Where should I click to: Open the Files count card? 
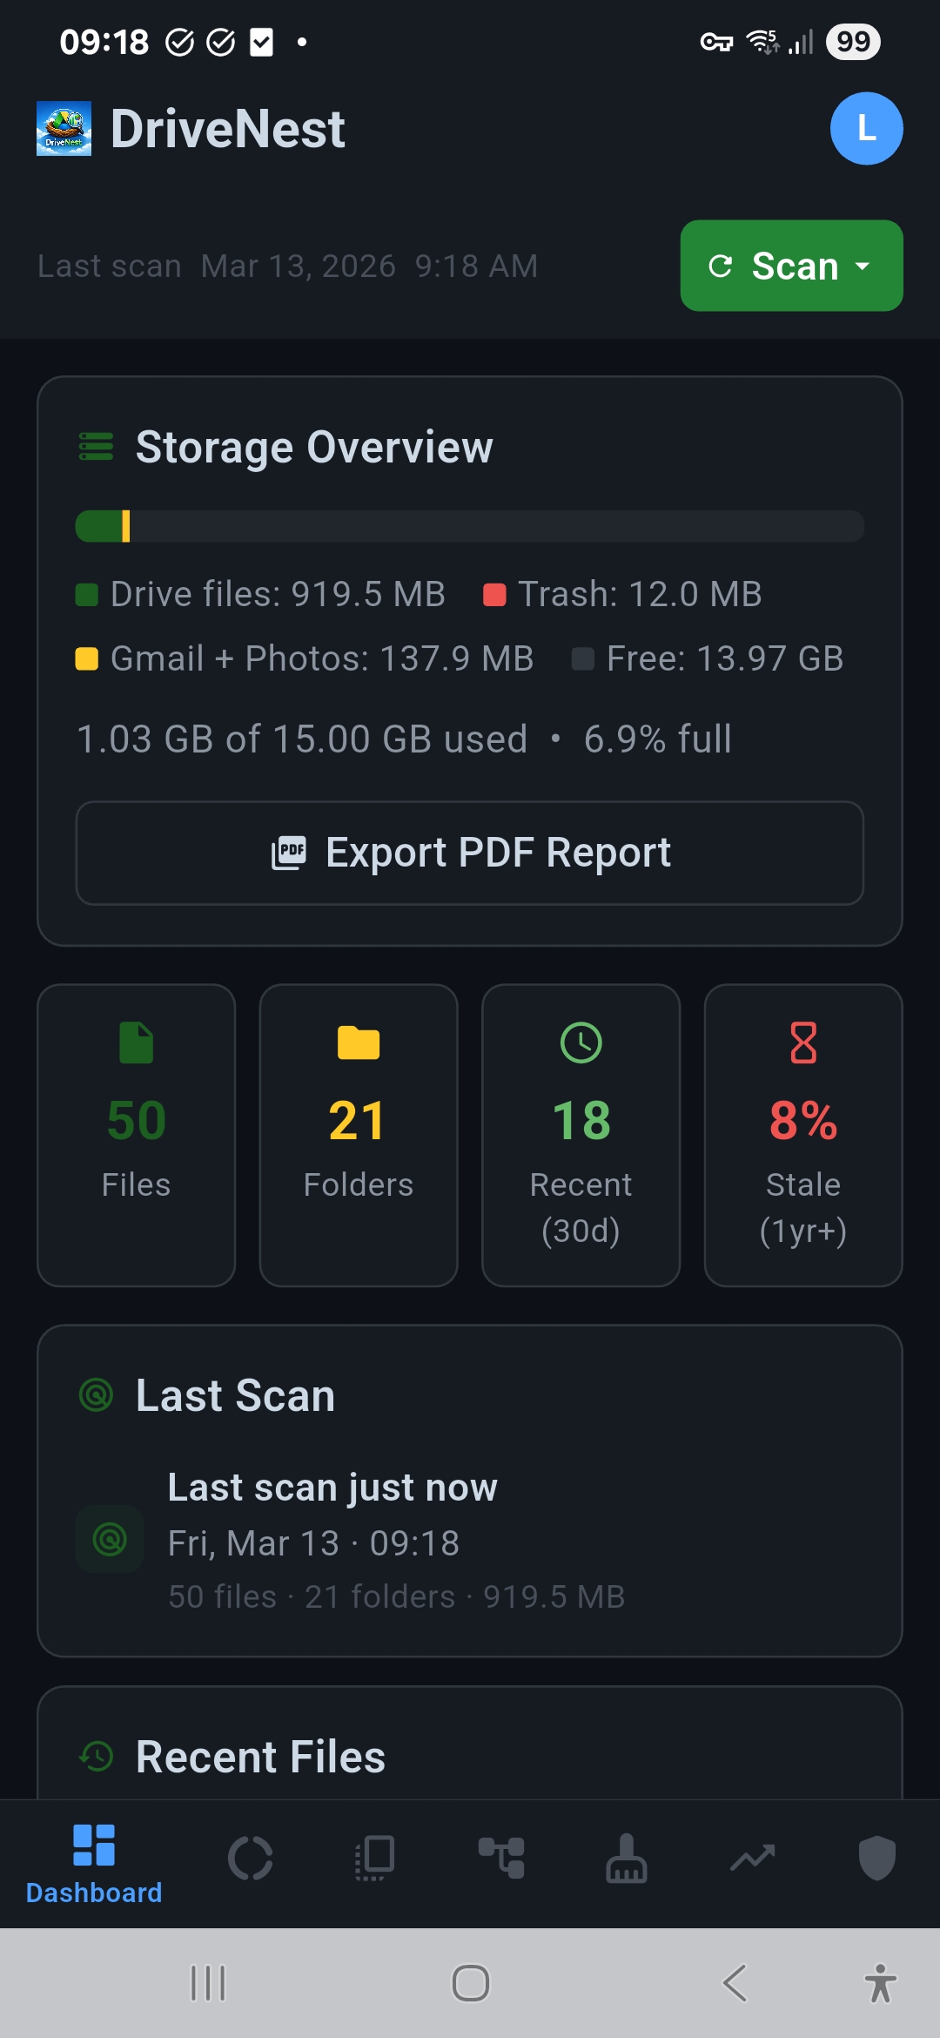(x=137, y=1135)
